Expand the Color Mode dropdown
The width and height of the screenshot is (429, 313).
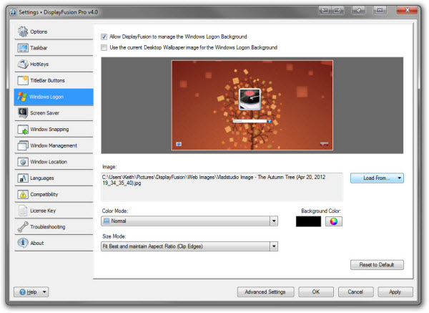(273, 221)
